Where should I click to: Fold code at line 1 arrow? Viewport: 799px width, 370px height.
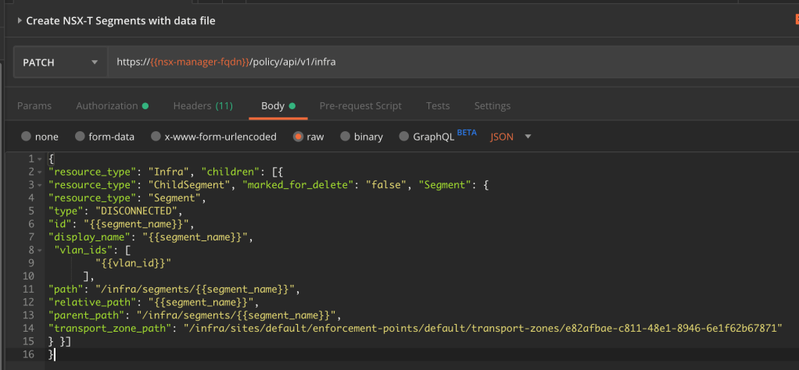tap(40, 159)
